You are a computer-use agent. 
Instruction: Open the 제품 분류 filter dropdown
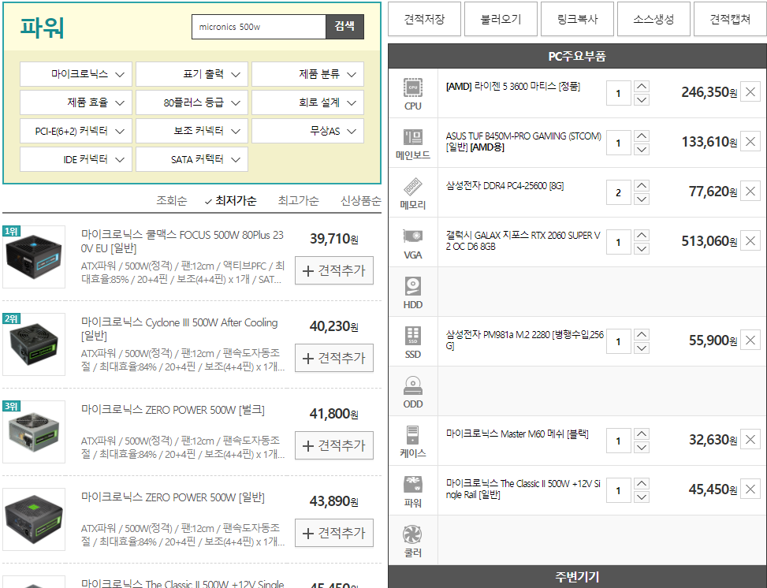coord(307,74)
